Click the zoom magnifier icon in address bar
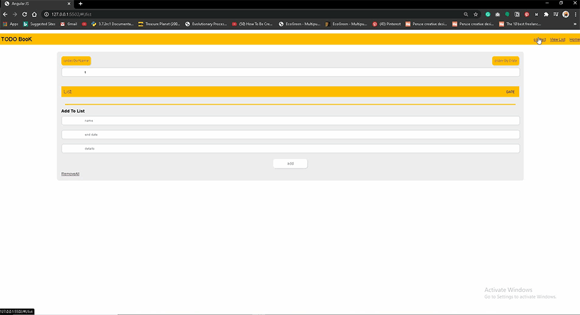The image size is (580, 315). (466, 15)
